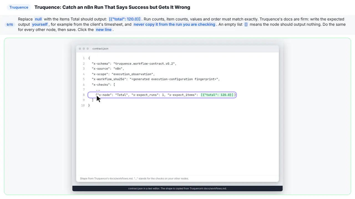
Task: Click the "x-scope": "execution_observation" line
Action: [123, 74]
